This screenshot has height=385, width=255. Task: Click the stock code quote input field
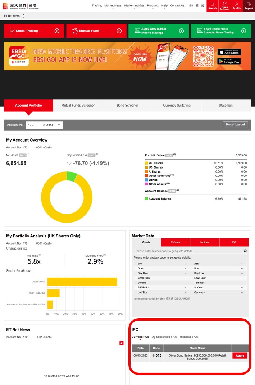(x=188, y=251)
